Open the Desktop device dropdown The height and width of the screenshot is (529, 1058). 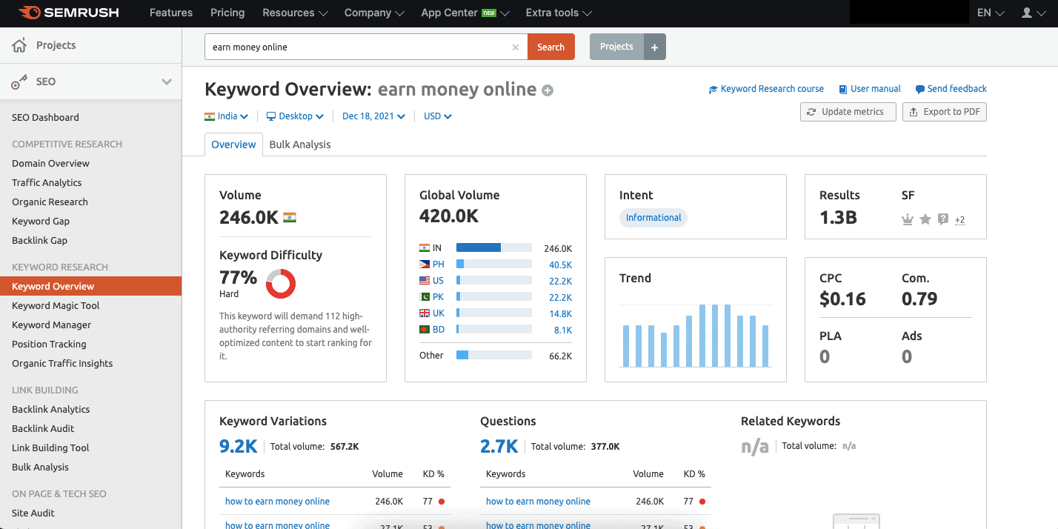click(x=295, y=116)
